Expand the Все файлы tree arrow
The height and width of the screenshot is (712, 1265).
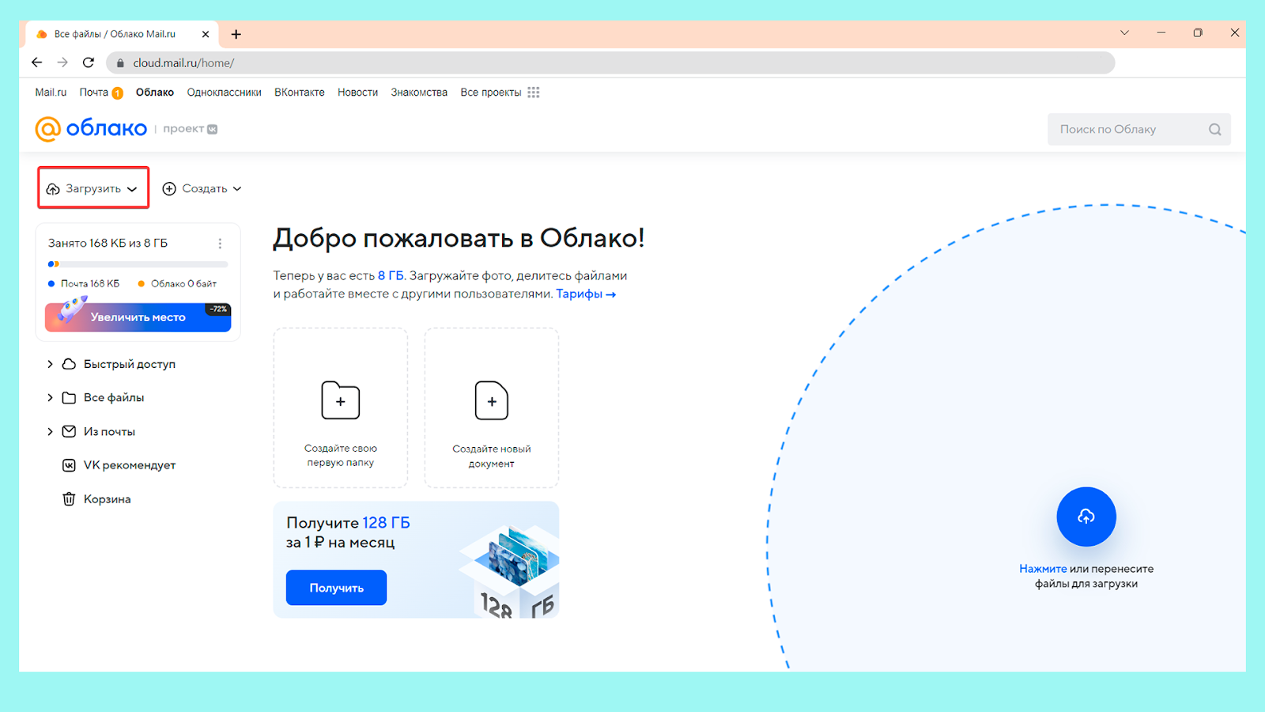click(x=50, y=397)
